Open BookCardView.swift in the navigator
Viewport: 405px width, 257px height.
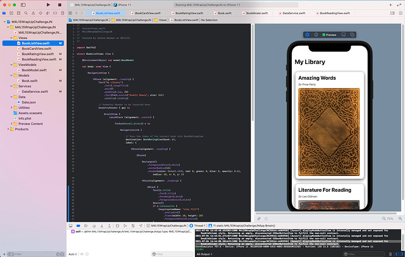tap(36, 49)
